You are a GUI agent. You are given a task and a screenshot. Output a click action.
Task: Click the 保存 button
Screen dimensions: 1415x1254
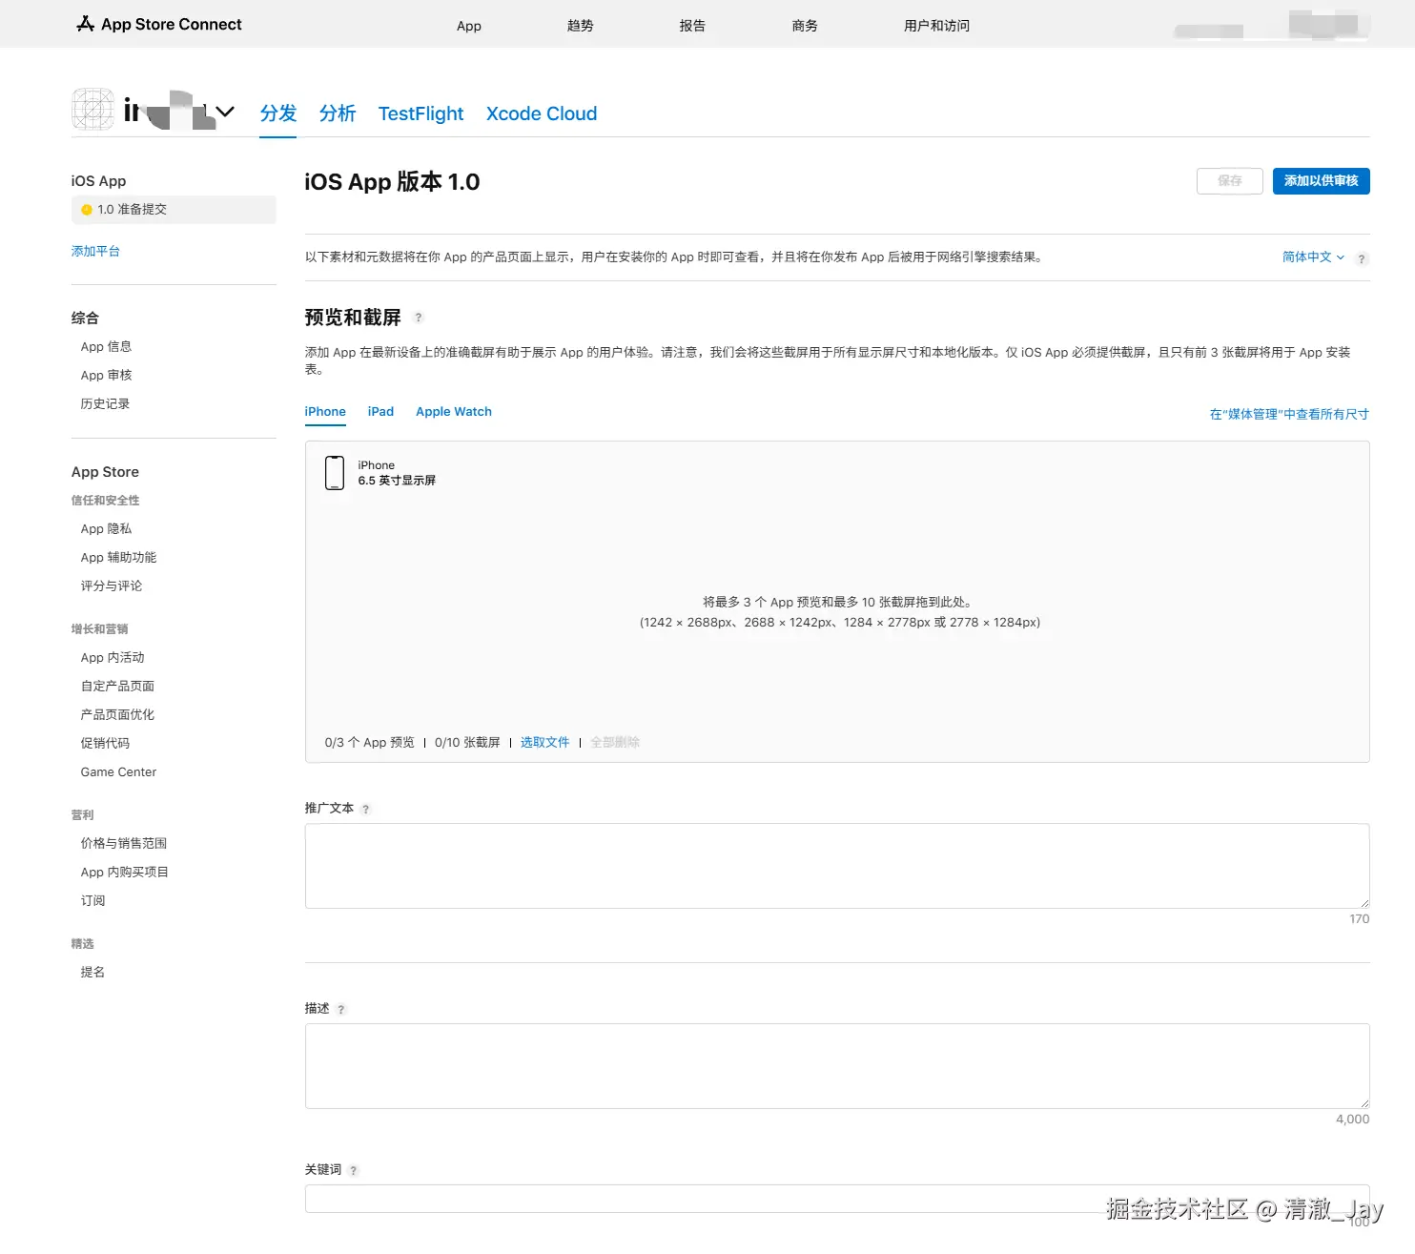click(1230, 181)
